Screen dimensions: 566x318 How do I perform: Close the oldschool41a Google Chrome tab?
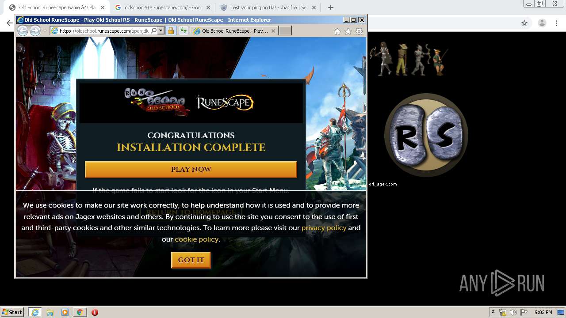[x=208, y=8]
